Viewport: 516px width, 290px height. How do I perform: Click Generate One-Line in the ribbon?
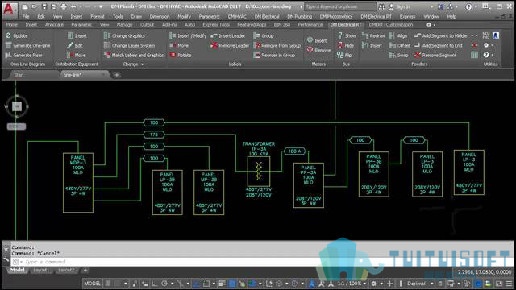pyautogui.click(x=27, y=45)
